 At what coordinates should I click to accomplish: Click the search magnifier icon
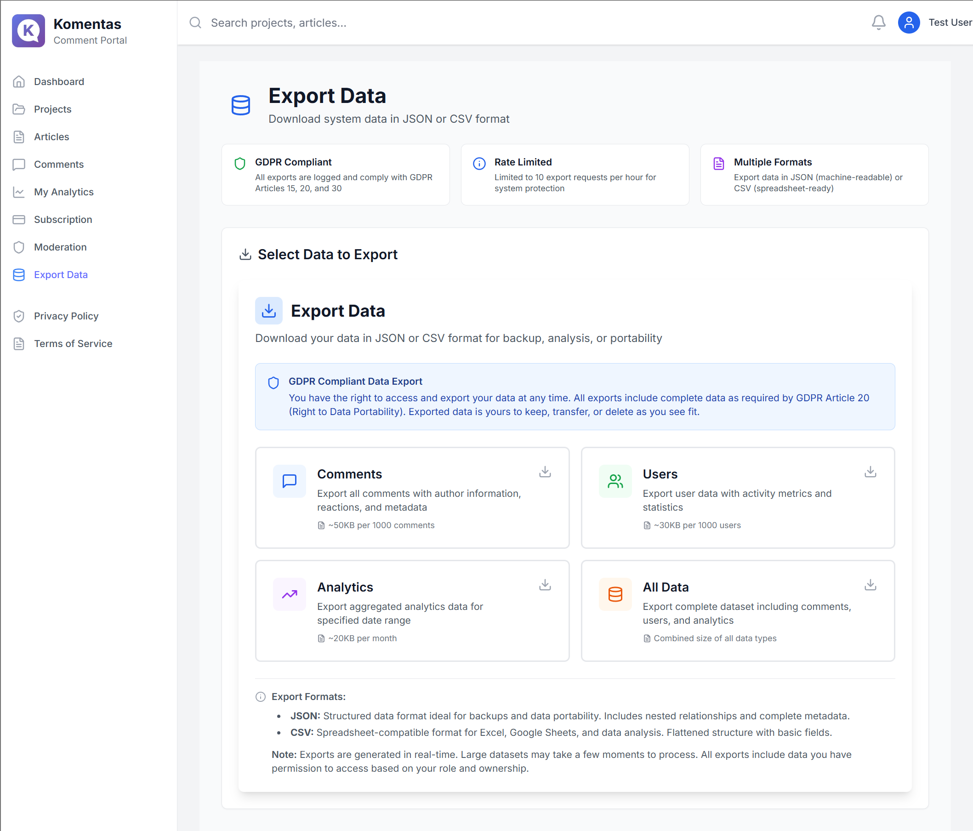(x=195, y=23)
